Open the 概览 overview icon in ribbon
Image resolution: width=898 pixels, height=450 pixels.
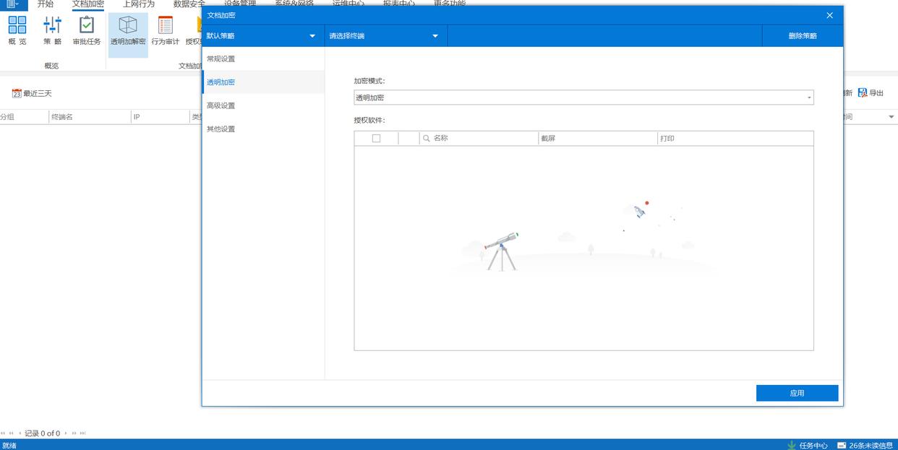[17, 31]
